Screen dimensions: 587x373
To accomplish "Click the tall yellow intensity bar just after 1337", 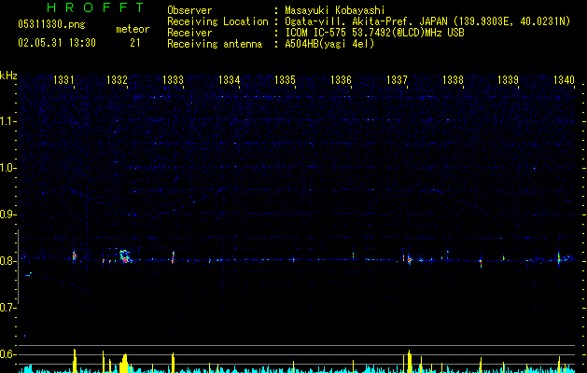I will click(410, 362).
